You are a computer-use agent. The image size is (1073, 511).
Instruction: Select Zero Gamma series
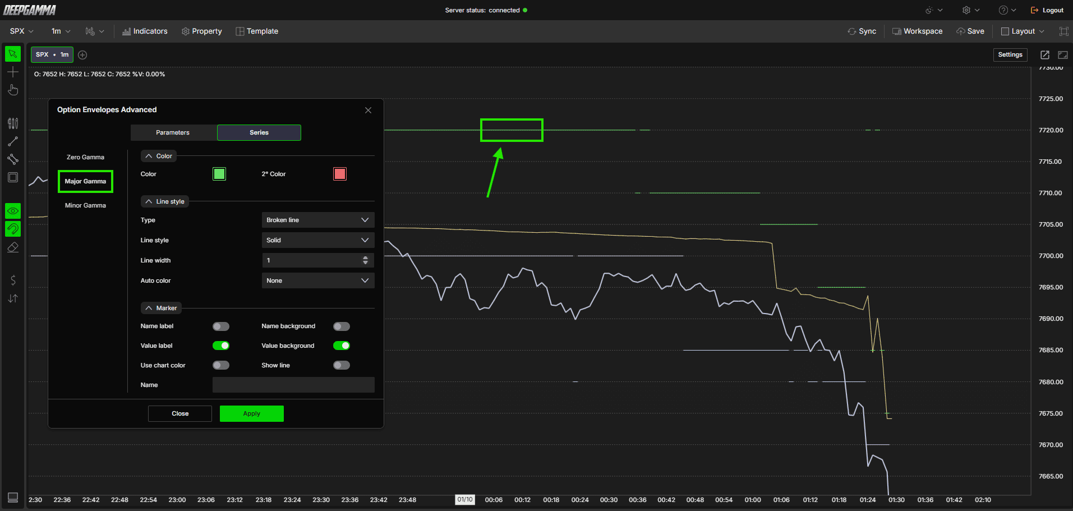pyautogui.click(x=85, y=157)
